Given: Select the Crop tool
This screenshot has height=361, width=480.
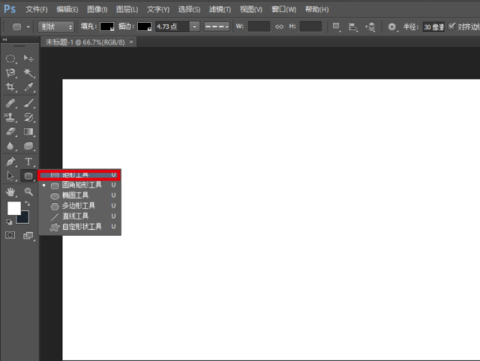Looking at the screenshot, I should click(x=10, y=87).
